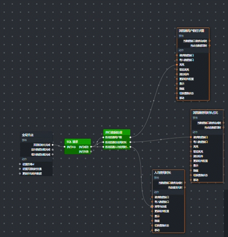
Task: Click 显示 port on 浏览器用户数柱状图 node
Action: point(177,84)
